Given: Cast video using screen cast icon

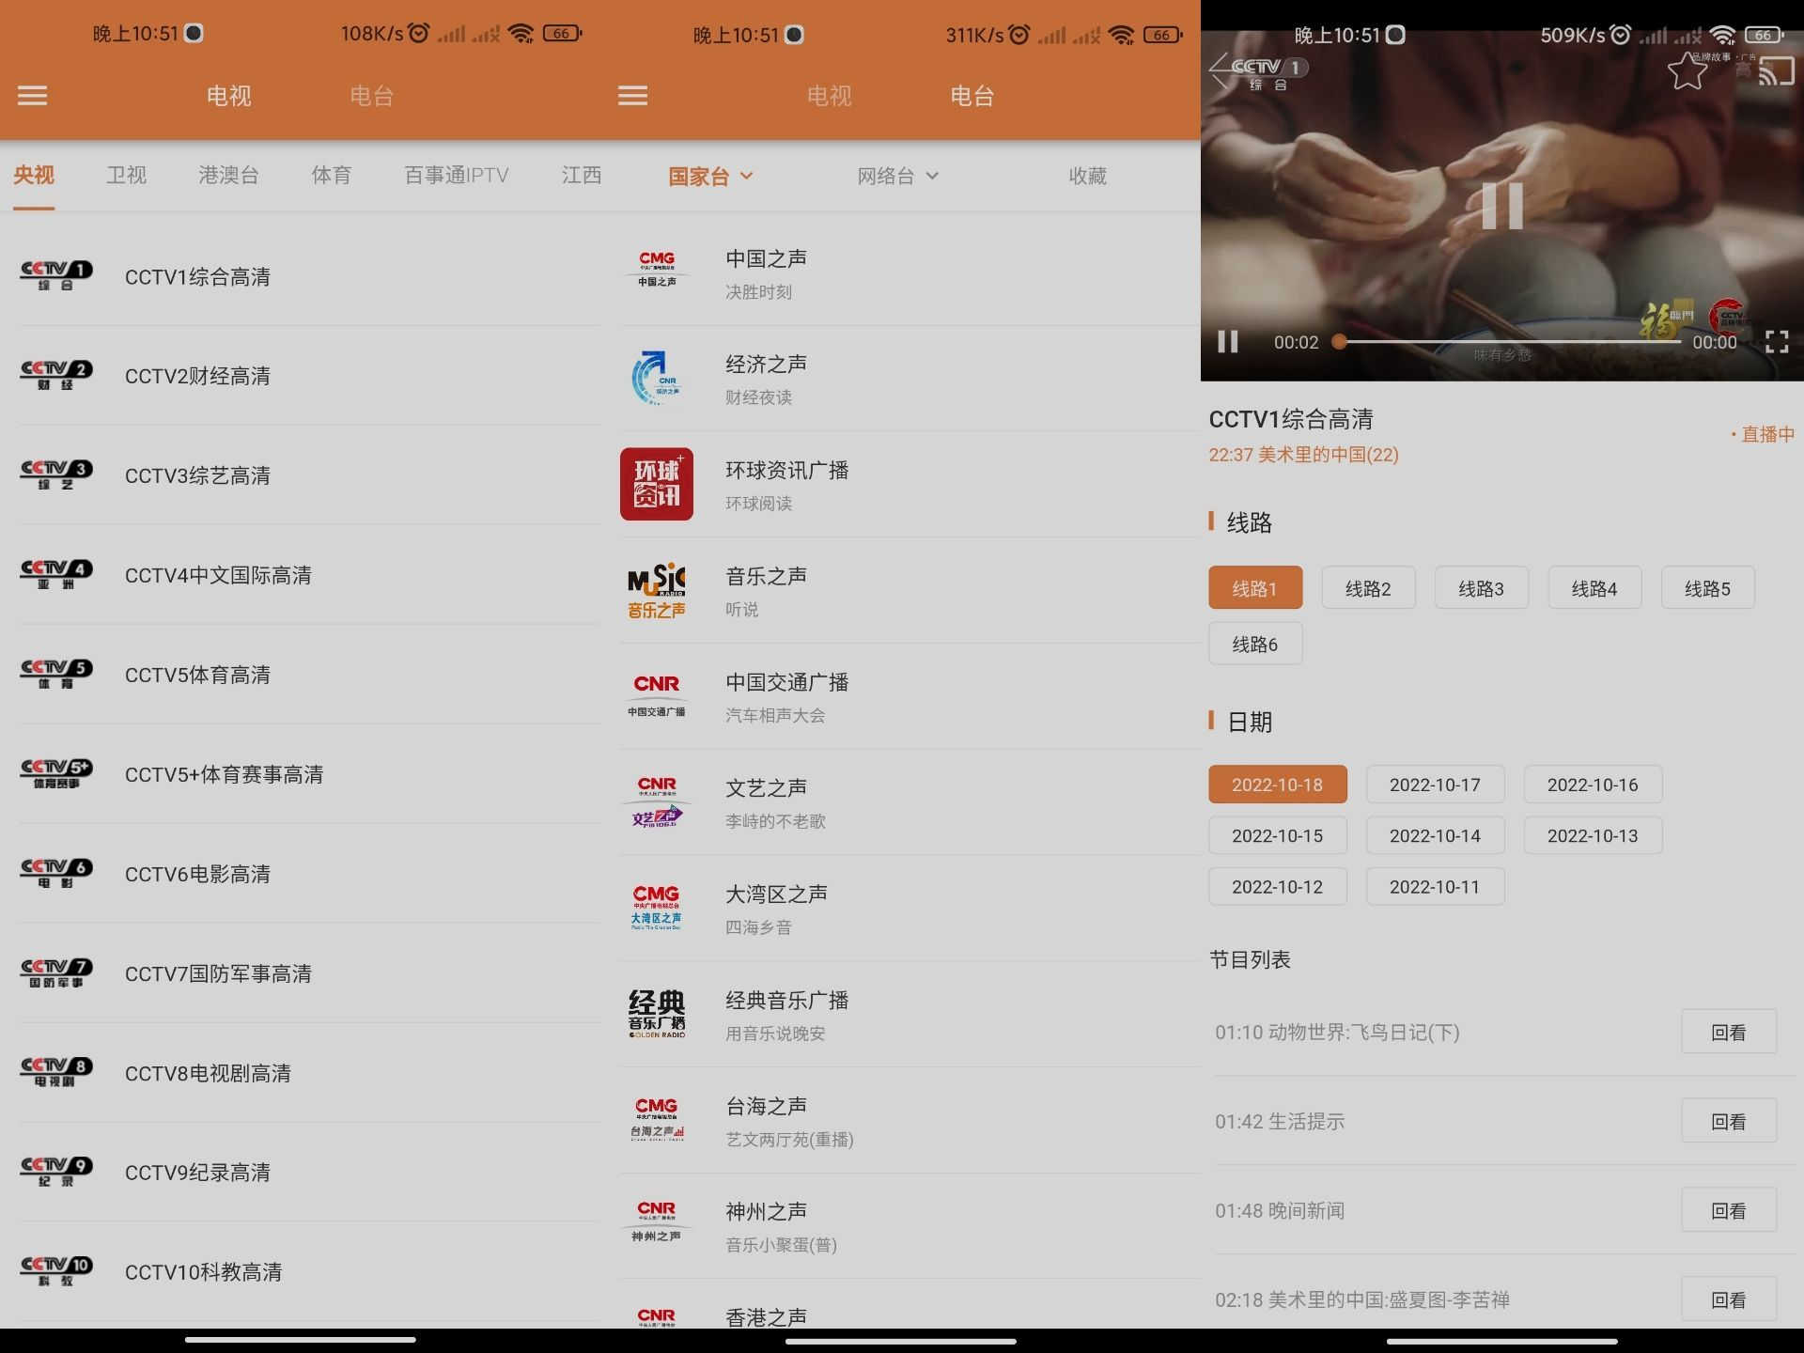Looking at the screenshot, I should pyautogui.click(x=1775, y=71).
